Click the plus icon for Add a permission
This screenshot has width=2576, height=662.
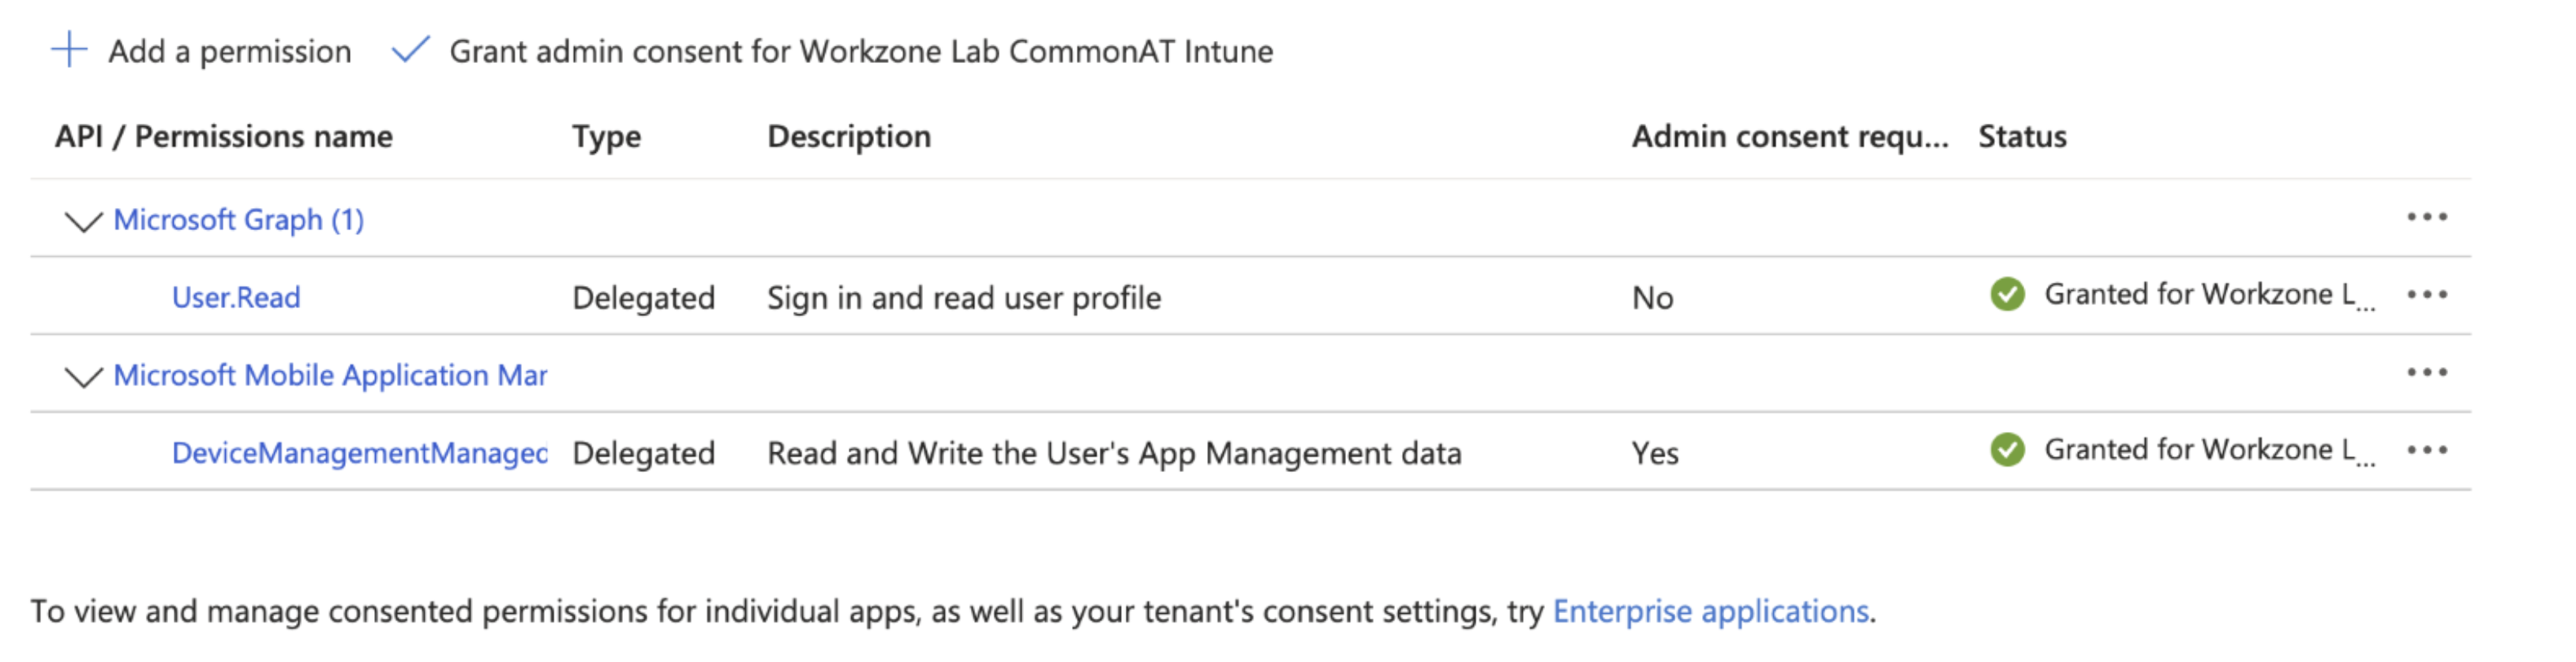click(69, 49)
